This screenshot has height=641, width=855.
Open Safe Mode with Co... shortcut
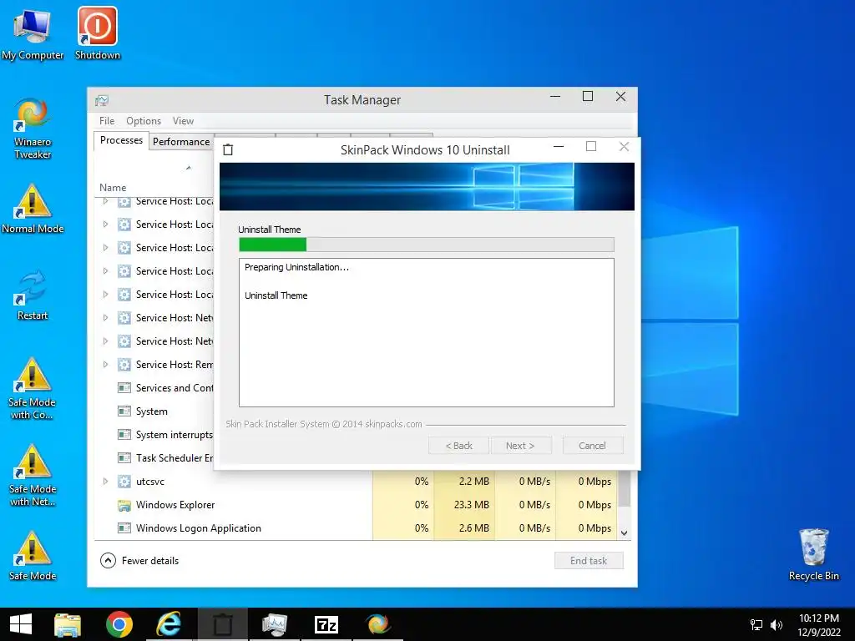pos(33,389)
